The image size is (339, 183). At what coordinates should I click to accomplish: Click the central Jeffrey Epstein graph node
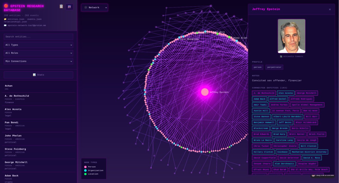click(x=205, y=92)
